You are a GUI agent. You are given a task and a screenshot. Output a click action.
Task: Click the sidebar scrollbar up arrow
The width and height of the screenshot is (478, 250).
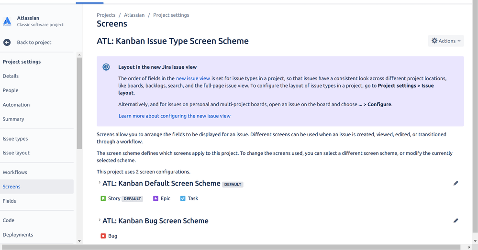[x=79, y=55]
